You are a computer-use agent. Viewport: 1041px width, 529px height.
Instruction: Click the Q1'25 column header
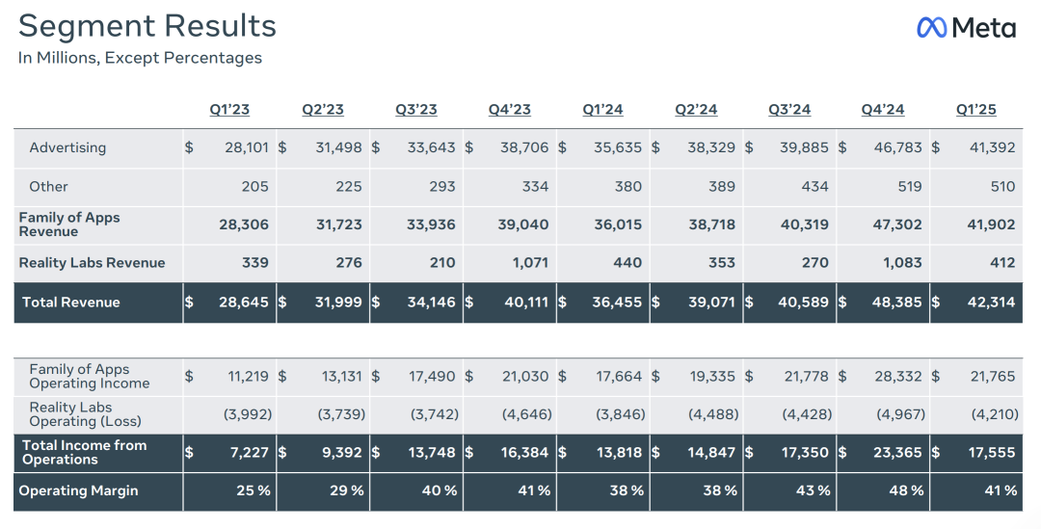coord(975,110)
